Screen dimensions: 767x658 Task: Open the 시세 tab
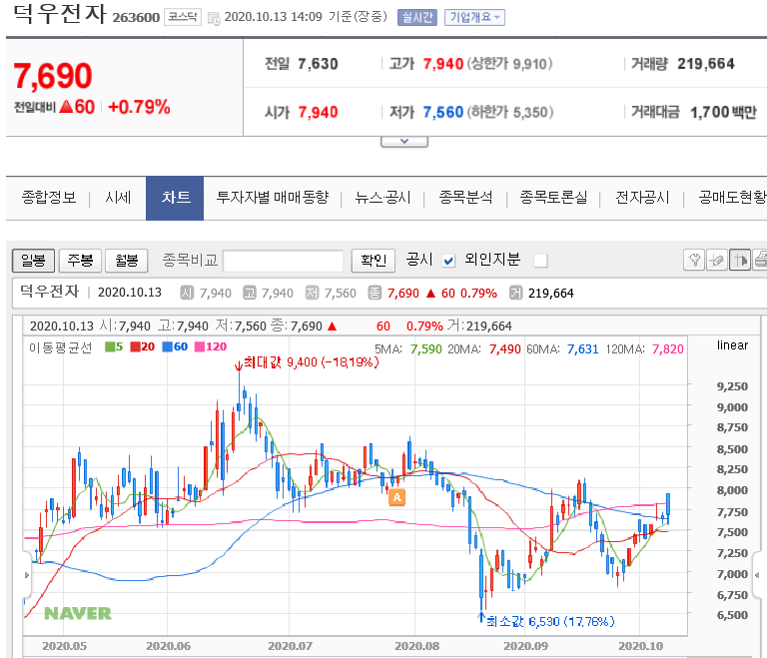[118, 198]
